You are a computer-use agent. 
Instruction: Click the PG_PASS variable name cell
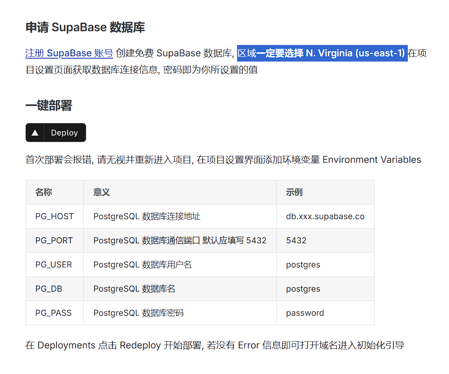[x=53, y=313]
